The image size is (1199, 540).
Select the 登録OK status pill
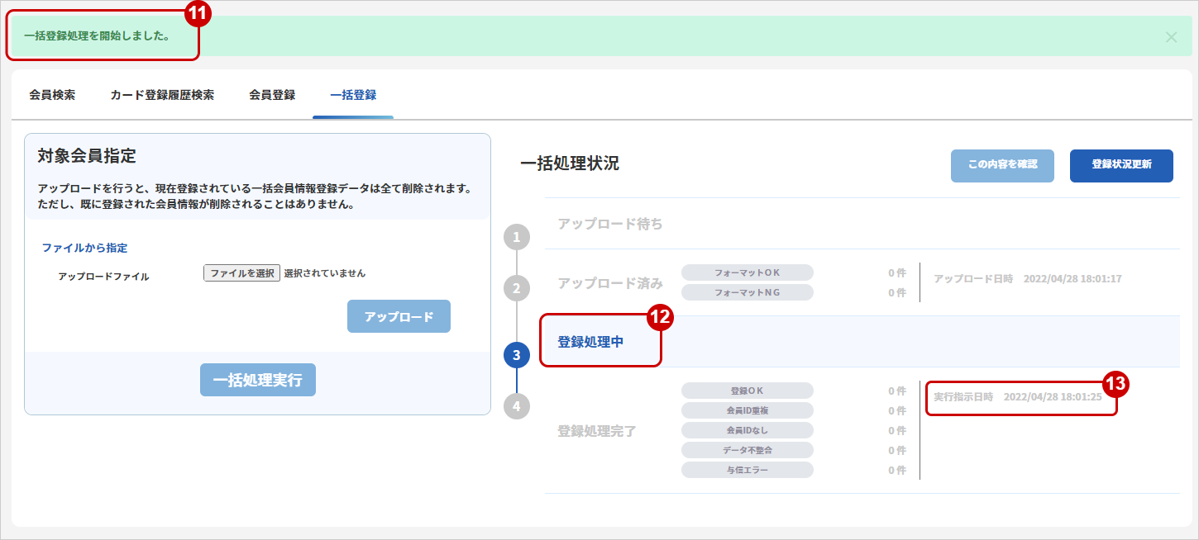[x=748, y=391]
